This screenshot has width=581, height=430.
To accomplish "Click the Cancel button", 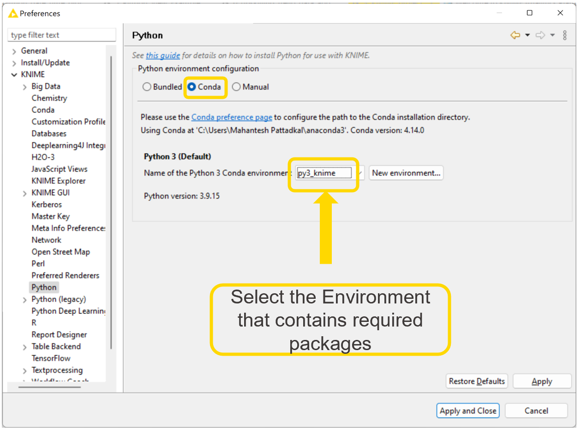I will pyautogui.click(x=536, y=411).
